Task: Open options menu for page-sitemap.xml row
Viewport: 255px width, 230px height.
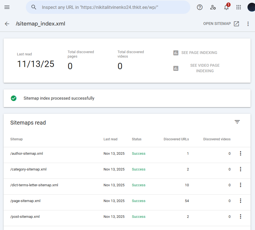Action: [241, 201]
